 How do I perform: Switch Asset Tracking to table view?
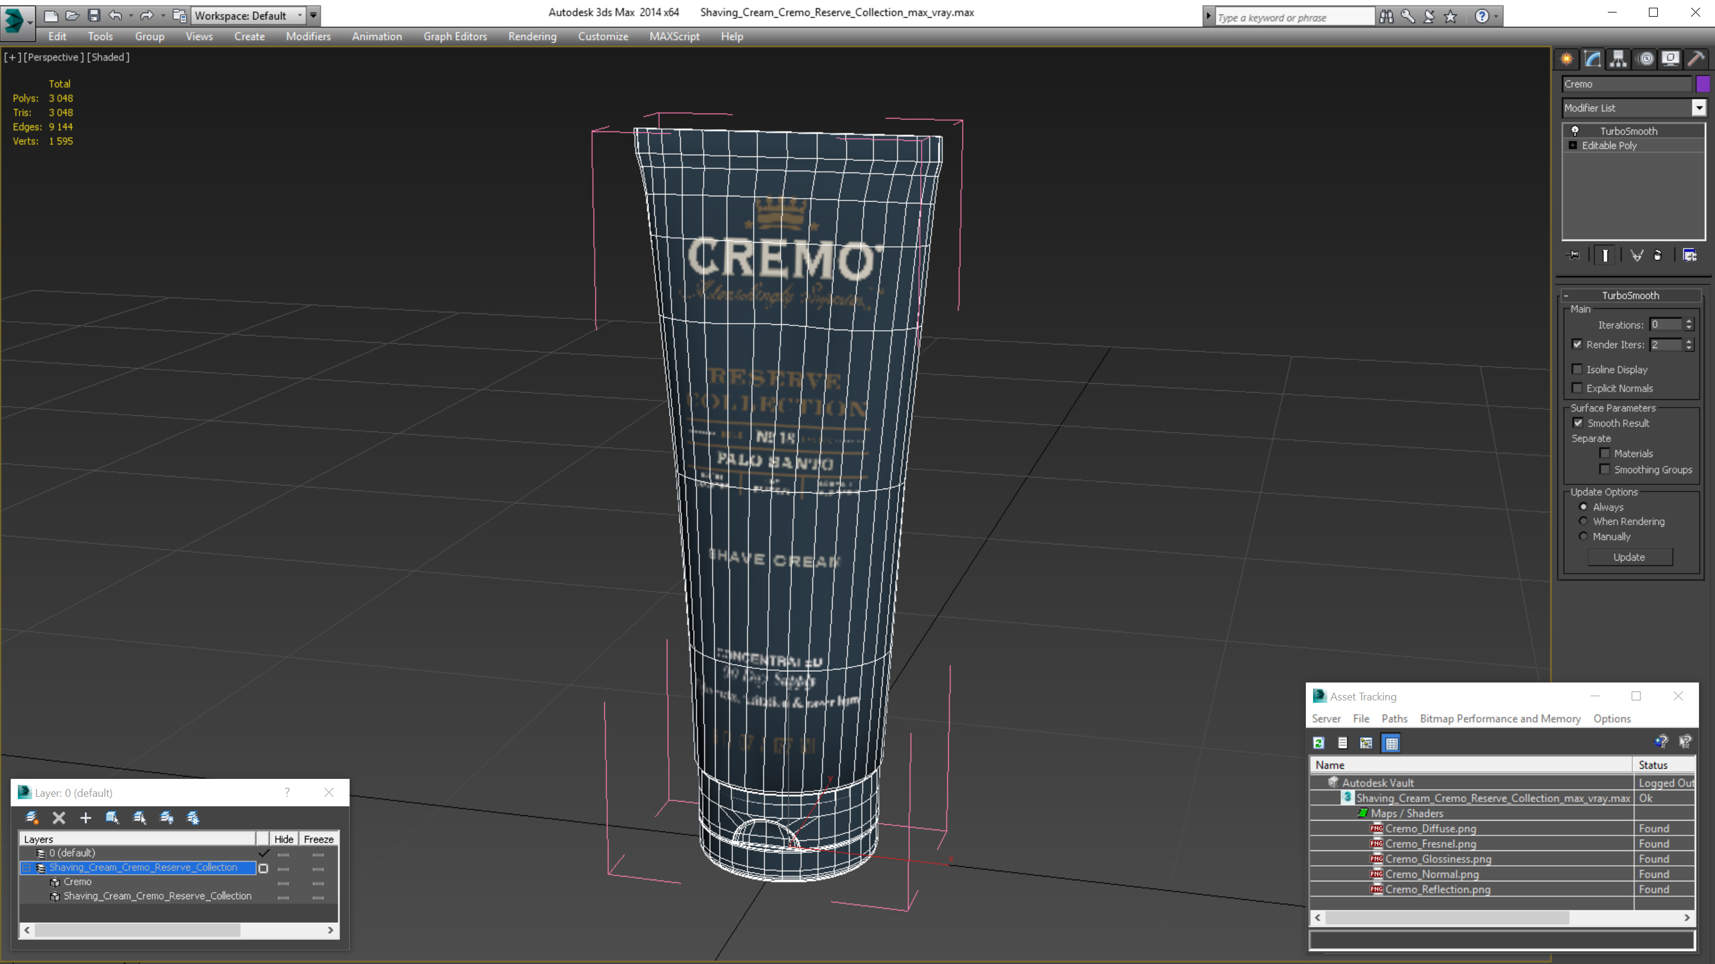click(x=1392, y=743)
